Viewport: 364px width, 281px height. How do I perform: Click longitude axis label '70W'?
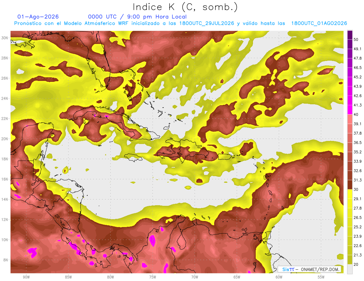click(x=195, y=277)
